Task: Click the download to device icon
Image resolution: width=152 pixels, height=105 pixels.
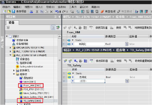Action: (82, 12)
